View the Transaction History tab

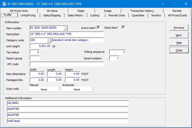(142, 11)
